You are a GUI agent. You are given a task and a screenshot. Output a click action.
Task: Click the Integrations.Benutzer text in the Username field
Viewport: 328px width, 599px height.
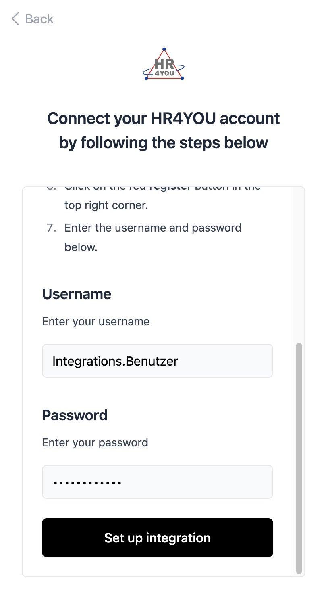(x=115, y=361)
